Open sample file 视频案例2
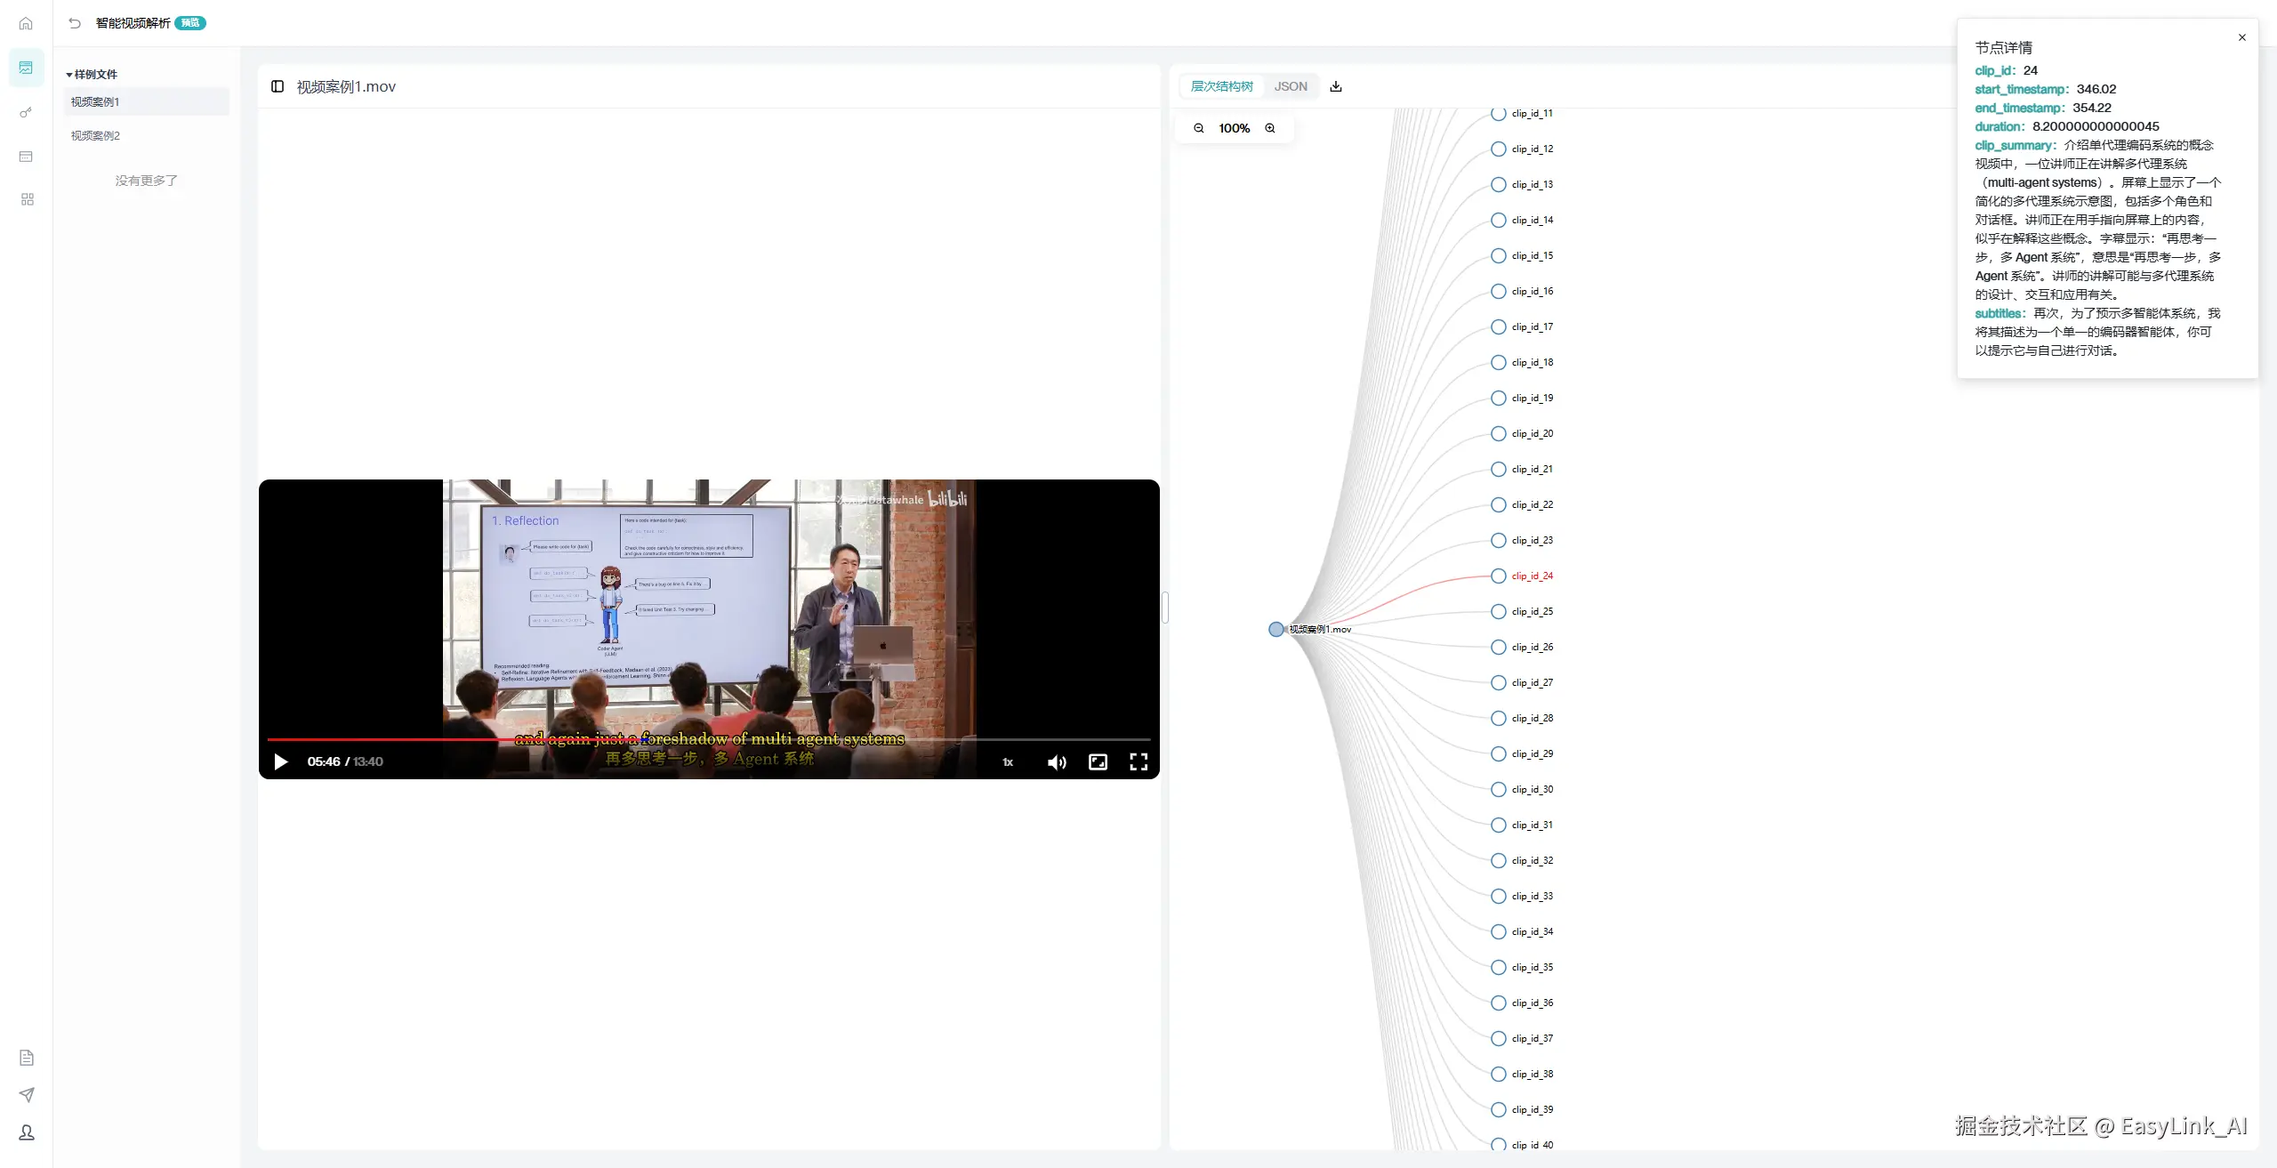Image resolution: width=2277 pixels, height=1168 pixels. [96, 135]
